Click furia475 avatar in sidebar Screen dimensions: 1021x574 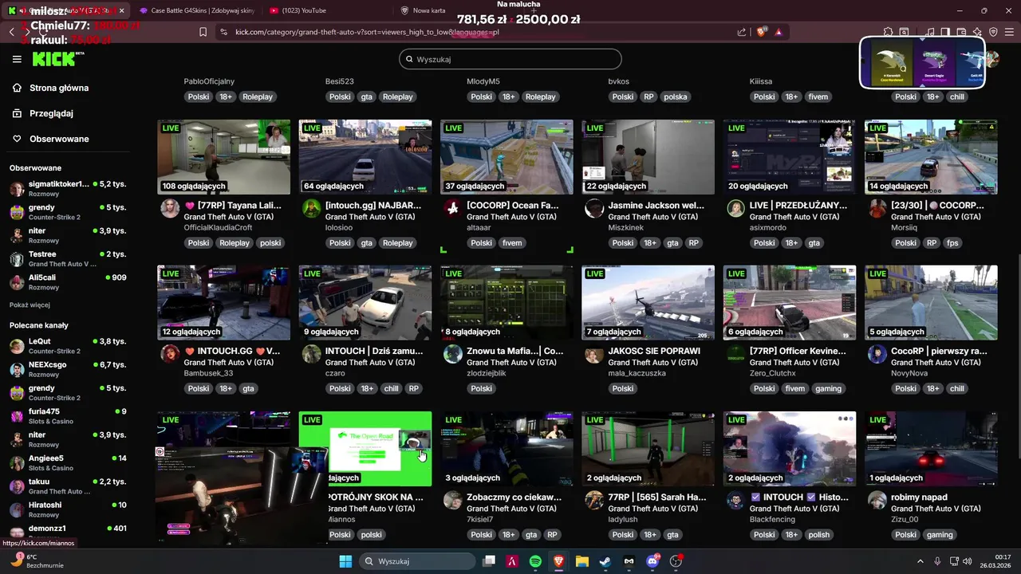[x=17, y=416]
